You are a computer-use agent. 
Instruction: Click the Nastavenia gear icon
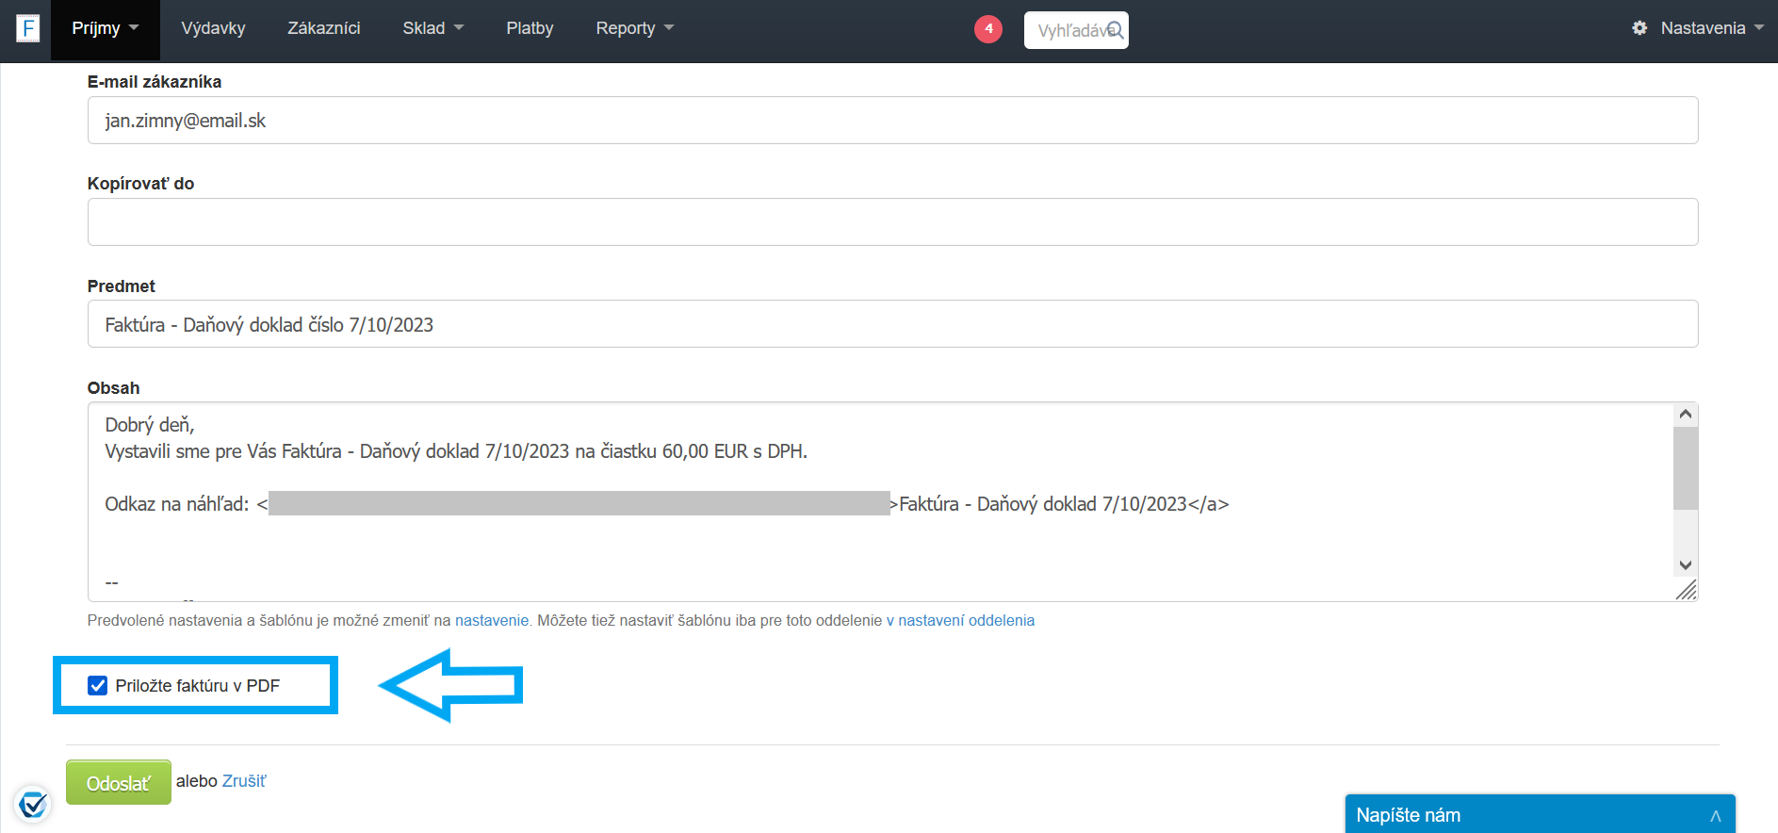point(1639,28)
